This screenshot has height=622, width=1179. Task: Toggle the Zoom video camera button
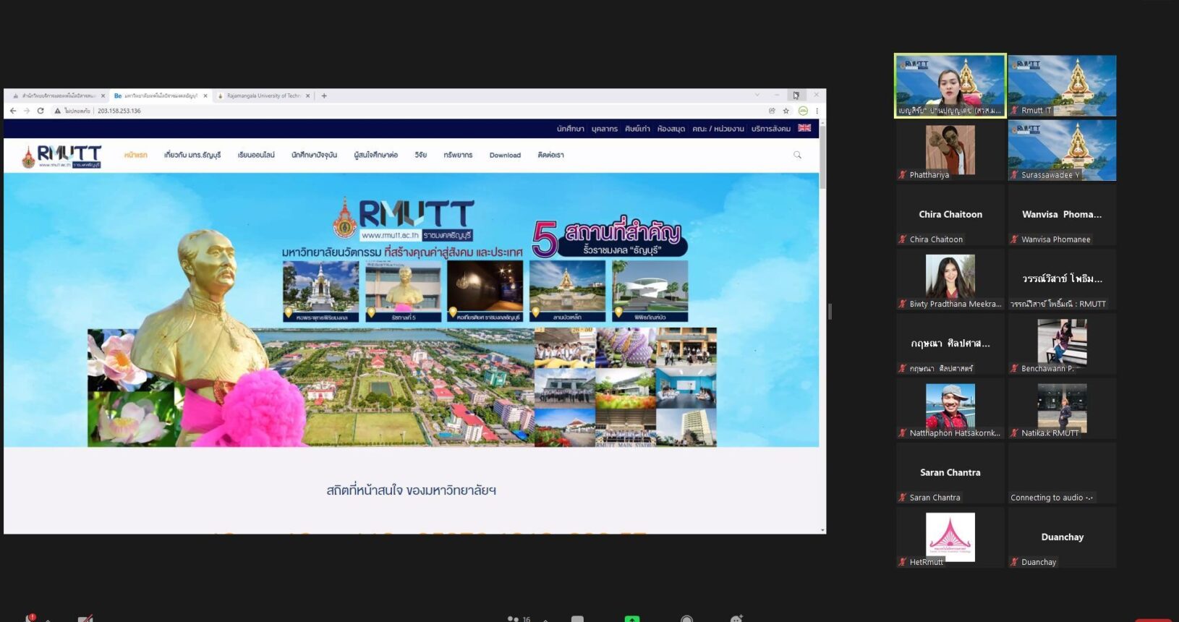[x=85, y=618]
